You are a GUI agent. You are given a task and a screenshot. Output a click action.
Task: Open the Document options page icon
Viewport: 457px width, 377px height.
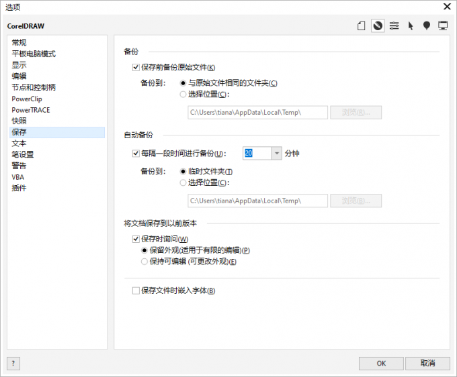pos(361,26)
